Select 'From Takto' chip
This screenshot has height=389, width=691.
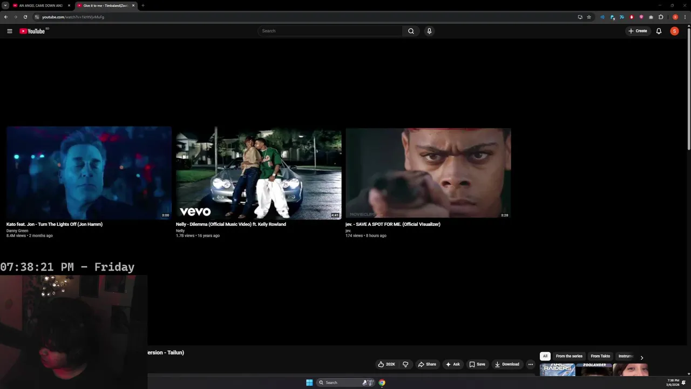point(600,356)
